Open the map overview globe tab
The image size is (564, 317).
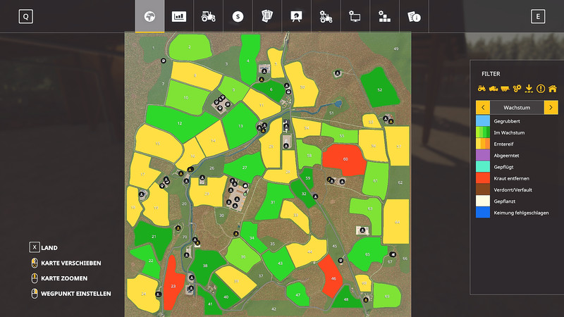[149, 16]
